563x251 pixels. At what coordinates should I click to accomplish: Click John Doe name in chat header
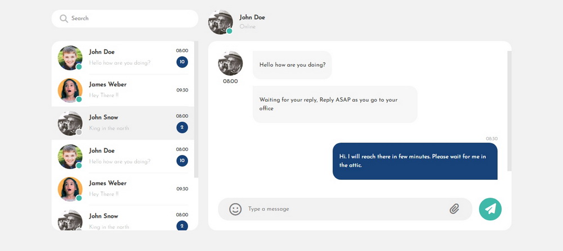[x=252, y=17]
